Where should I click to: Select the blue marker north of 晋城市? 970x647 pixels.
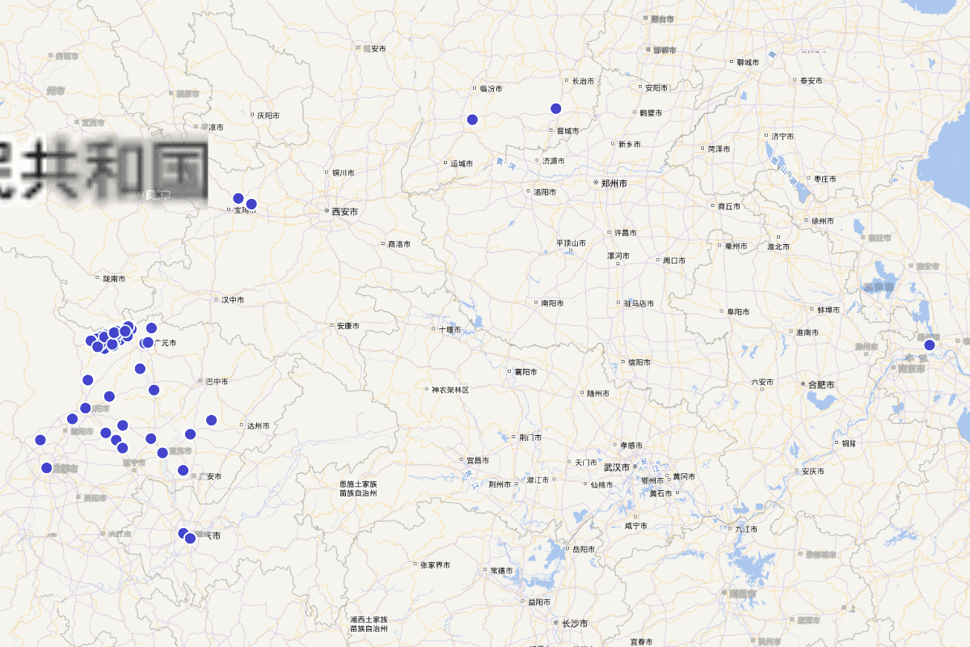(x=555, y=108)
